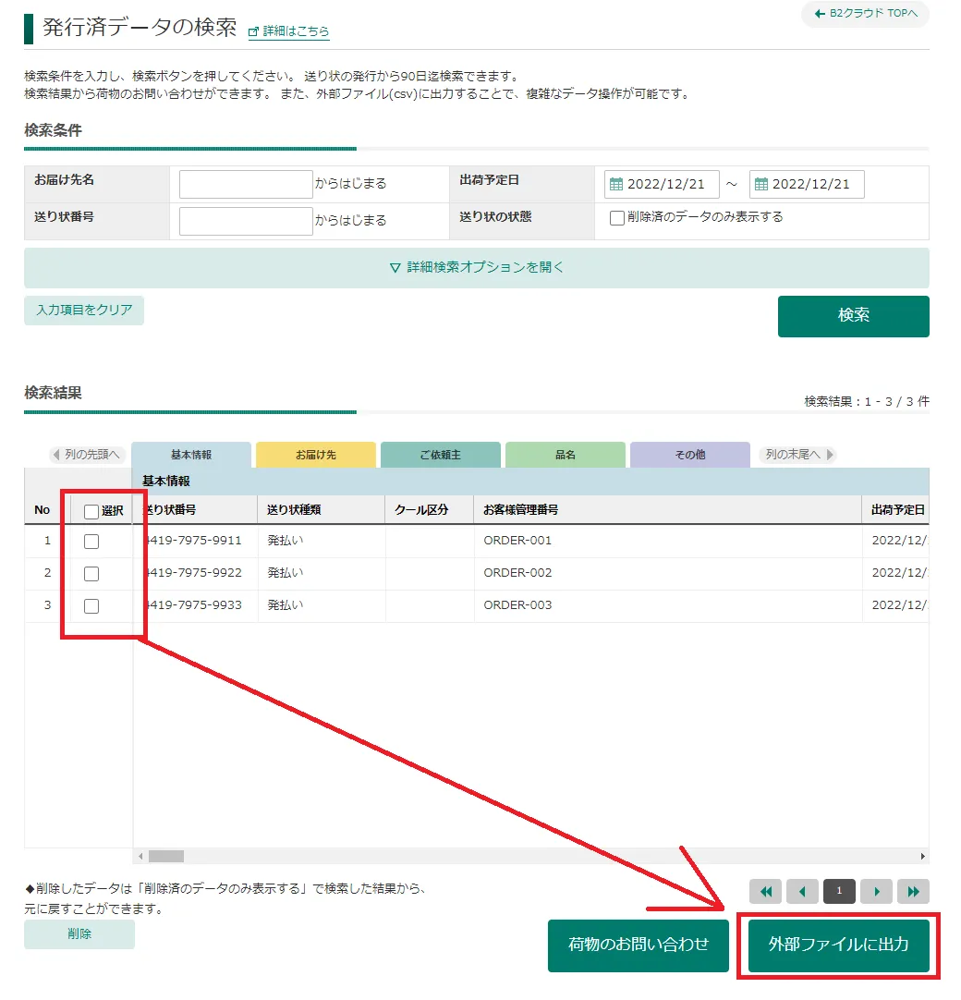
Task: Jump to column start with 列の先頭へ
Action: [88, 454]
